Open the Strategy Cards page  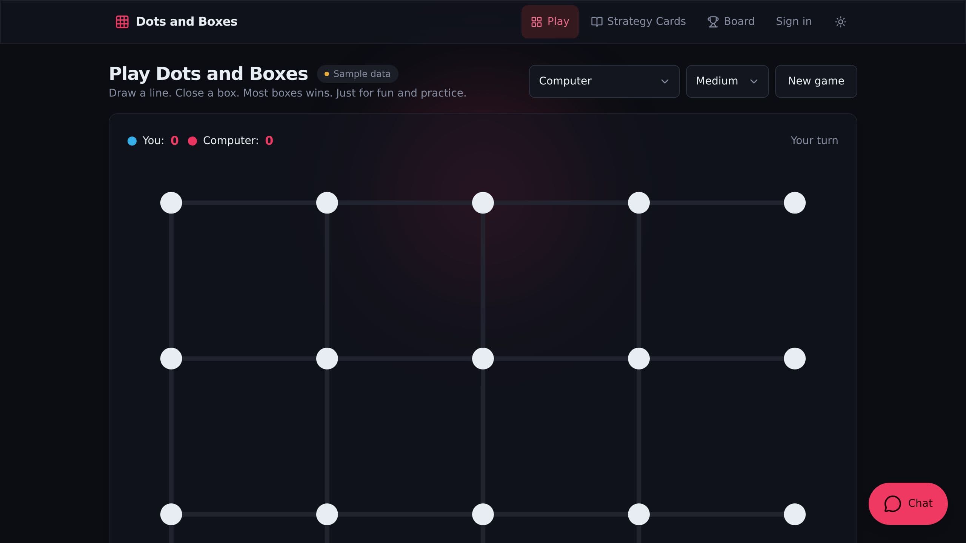638,21
